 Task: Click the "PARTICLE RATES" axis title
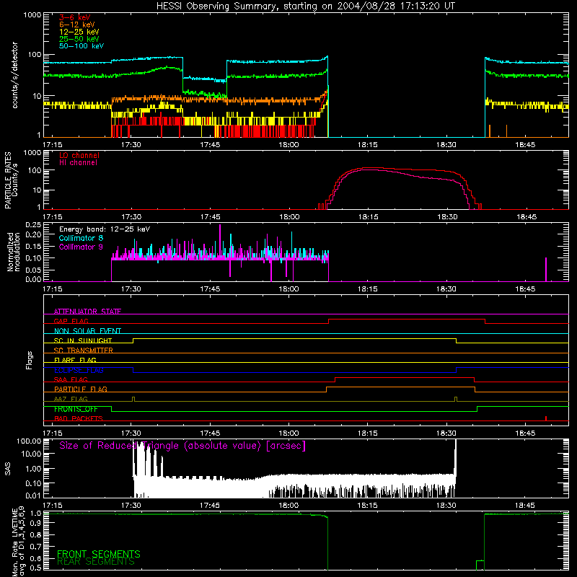tap(8, 180)
